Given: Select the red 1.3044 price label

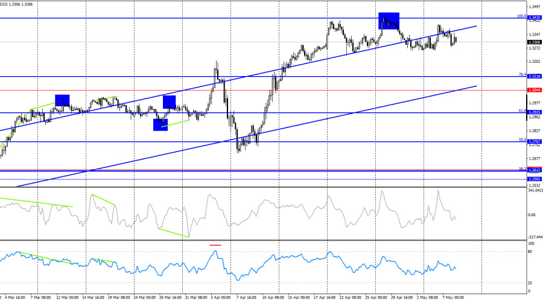Looking at the screenshot, I should click(534, 90).
